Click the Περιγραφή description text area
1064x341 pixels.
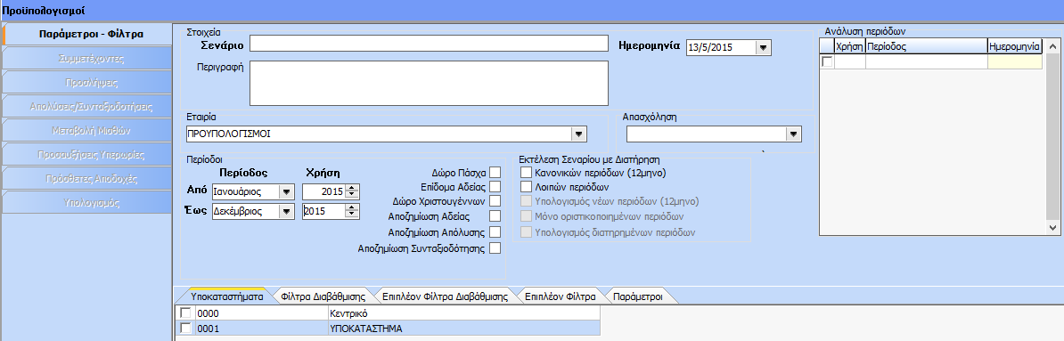[x=429, y=83]
